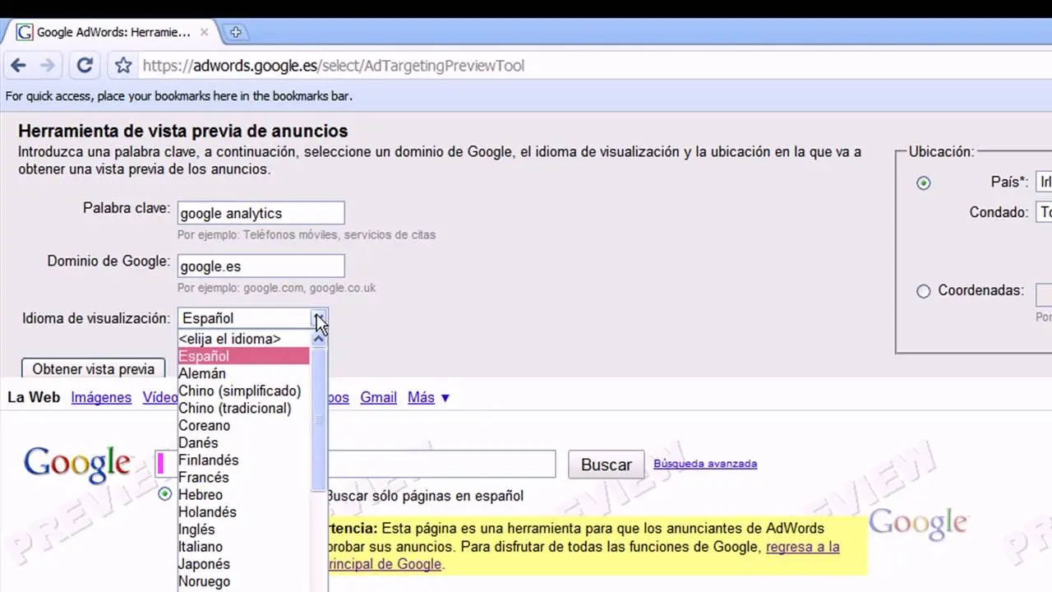Select the País radio button
This screenshot has height=592, width=1052.
pyautogui.click(x=923, y=183)
